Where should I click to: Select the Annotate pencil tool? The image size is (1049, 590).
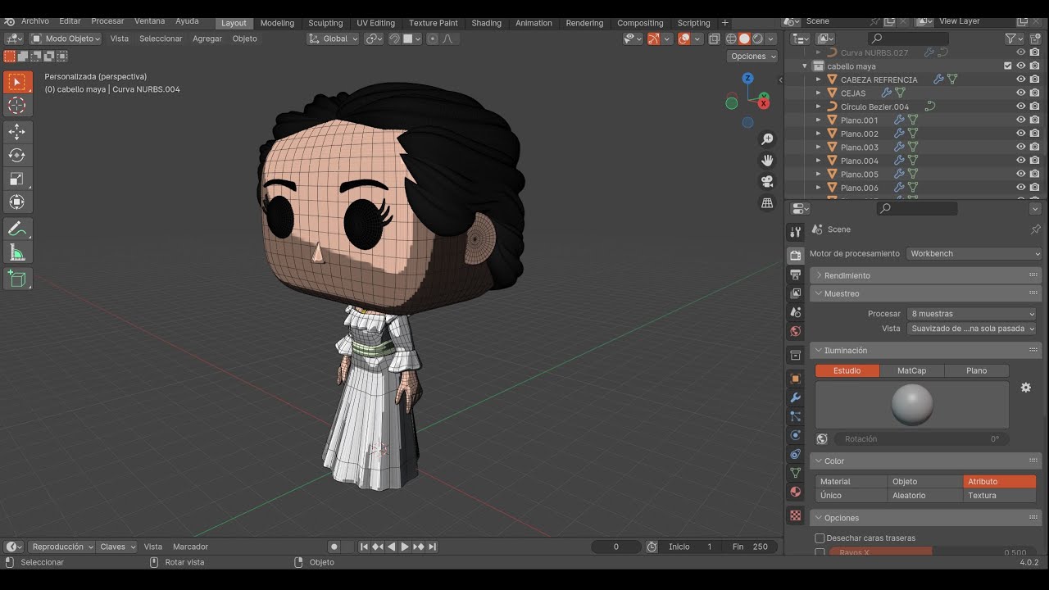click(17, 229)
